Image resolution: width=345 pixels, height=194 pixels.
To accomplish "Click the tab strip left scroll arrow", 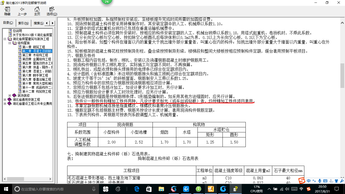I will [47, 23].
